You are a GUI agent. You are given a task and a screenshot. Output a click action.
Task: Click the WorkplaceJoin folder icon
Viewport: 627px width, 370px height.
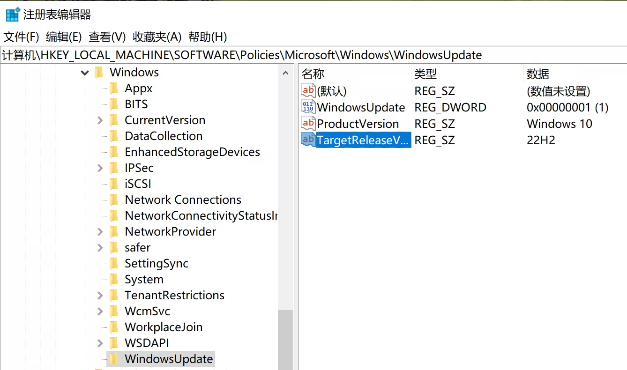point(114,327)
